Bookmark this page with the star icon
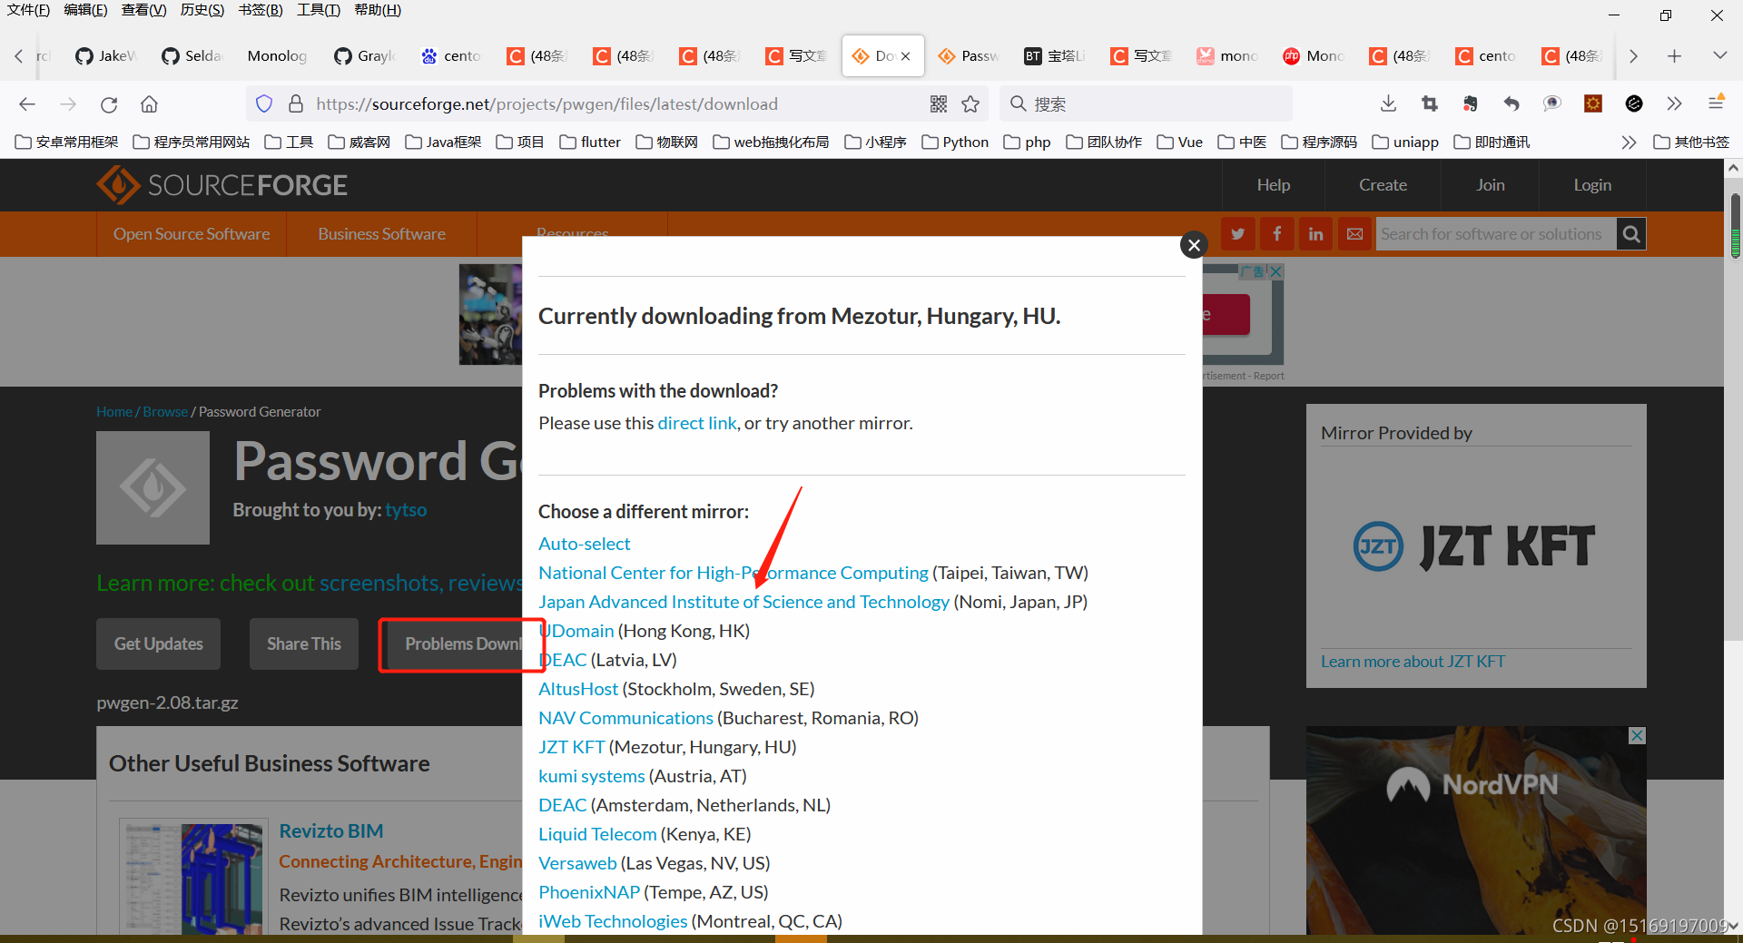Image resolution: width=1743 pixels, height=943 pixels. [970, 104]
